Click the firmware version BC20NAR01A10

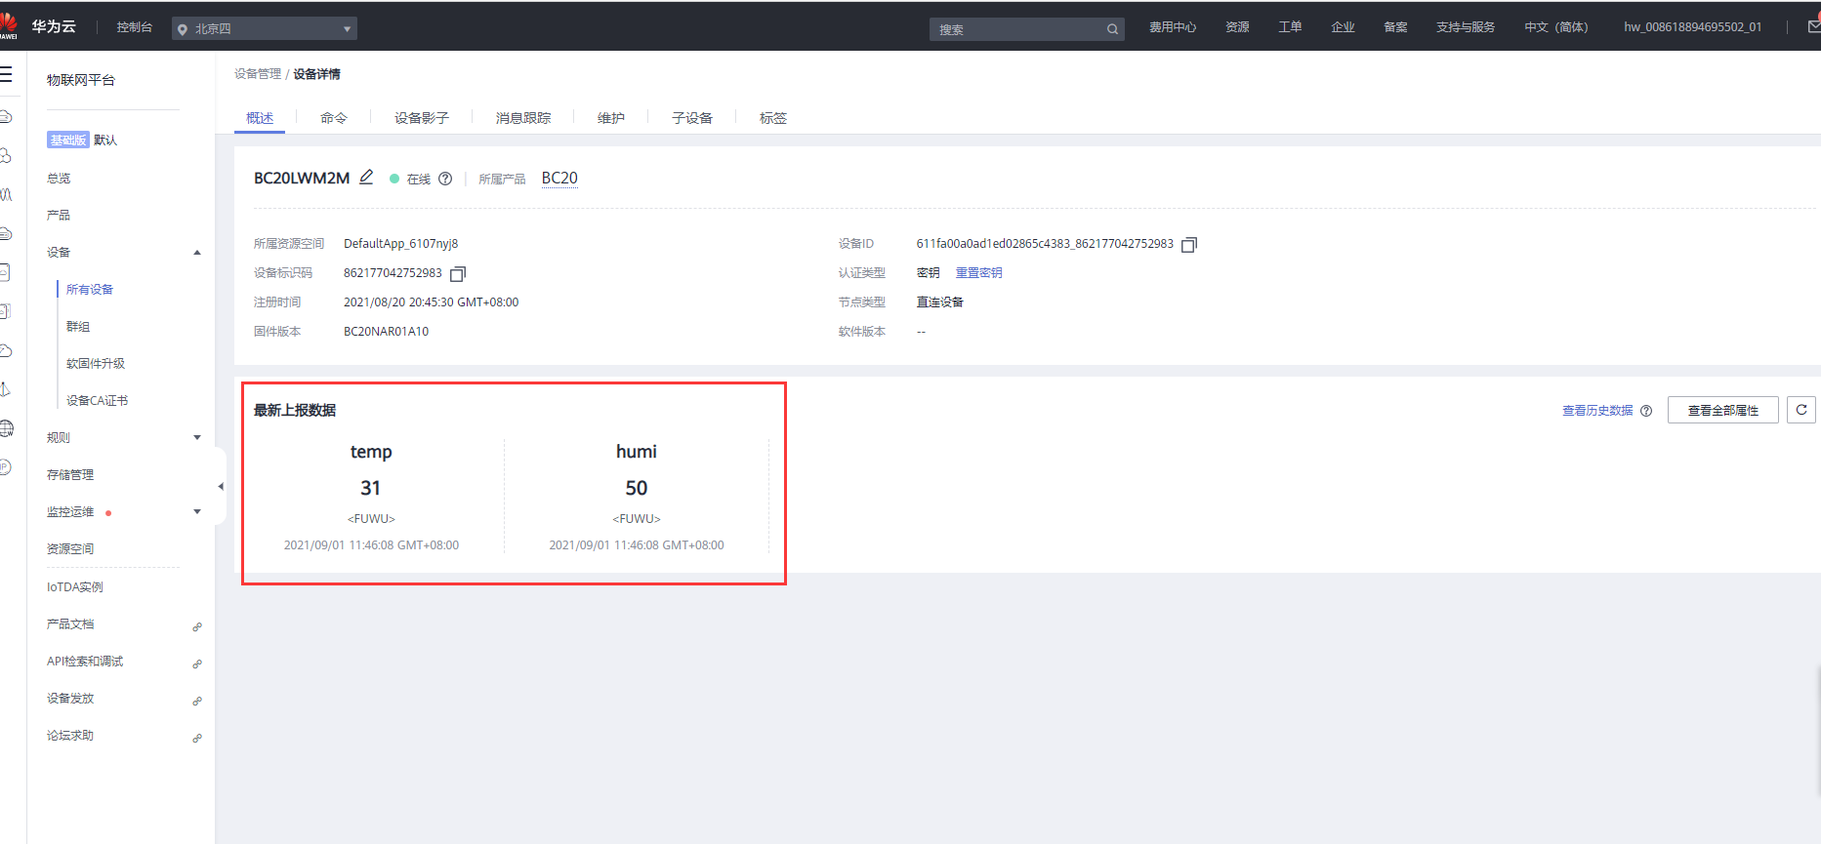(387, 332)
